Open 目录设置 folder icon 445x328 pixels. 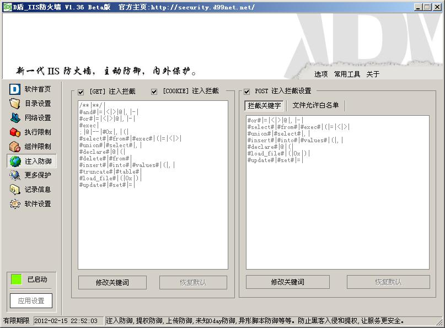(15, 104)
